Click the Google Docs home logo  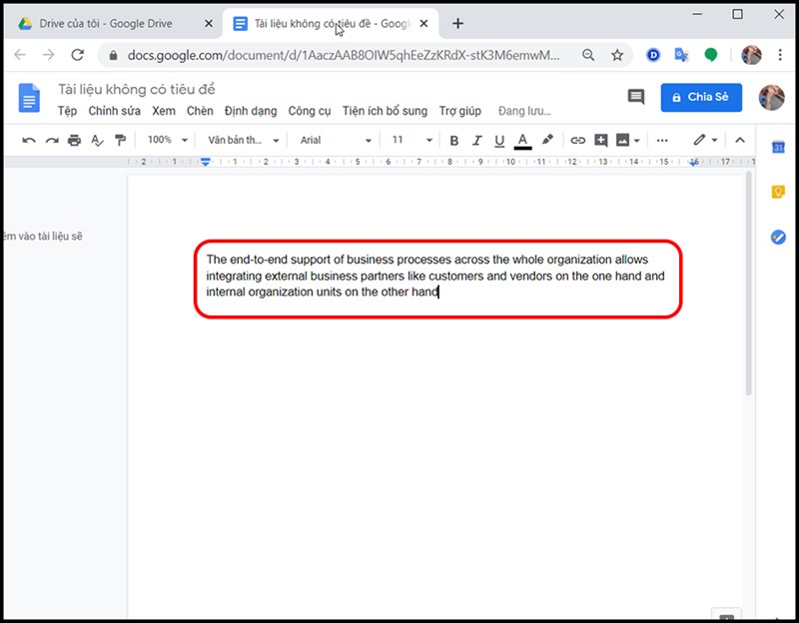click(x=29, y=97)
